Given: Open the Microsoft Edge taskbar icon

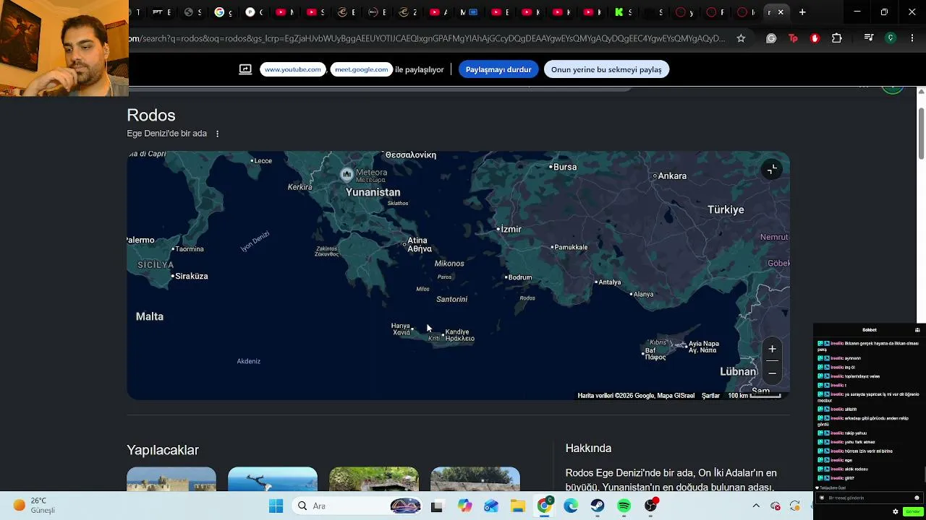Looking at the screenshot, I should (x=571, y=506).
